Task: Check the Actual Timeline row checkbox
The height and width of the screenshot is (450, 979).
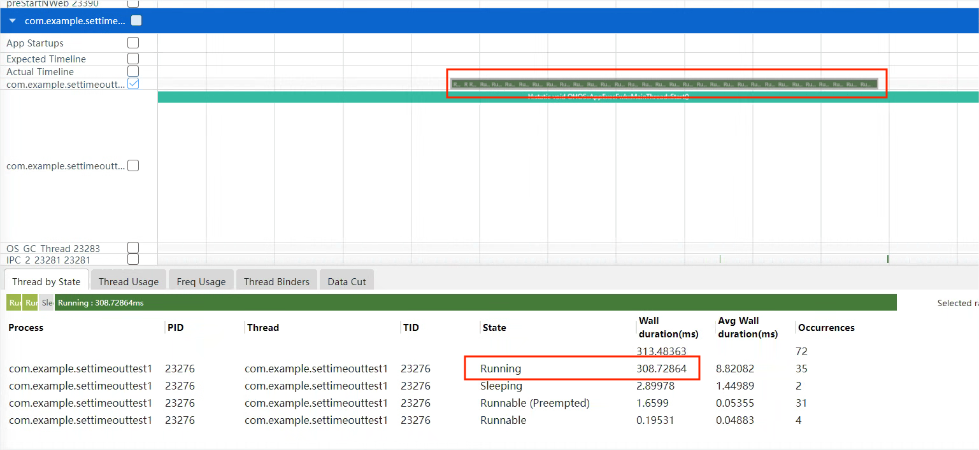Action: point(133,71)
